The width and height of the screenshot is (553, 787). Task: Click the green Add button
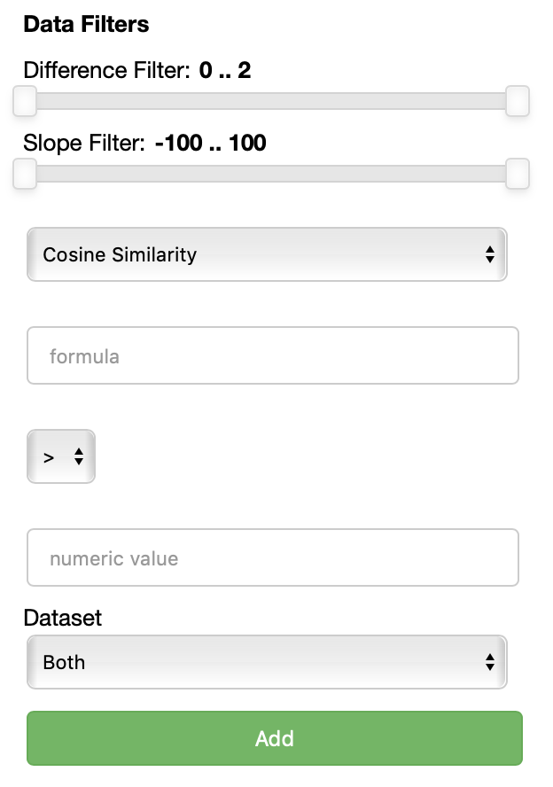[275, 738]
